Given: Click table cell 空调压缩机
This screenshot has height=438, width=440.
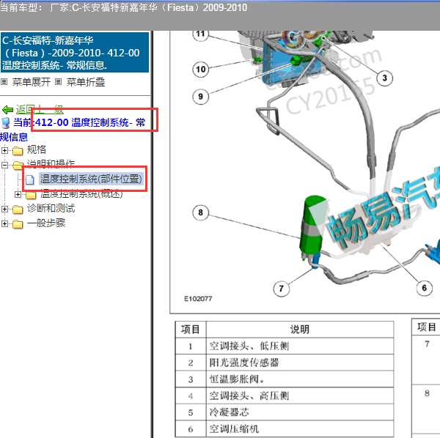Looking at the screenshot, I should 300,428.
